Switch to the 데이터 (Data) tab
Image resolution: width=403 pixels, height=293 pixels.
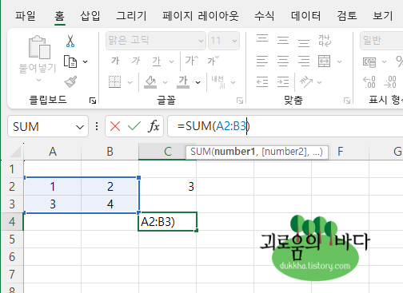click(x=305, y=15)
